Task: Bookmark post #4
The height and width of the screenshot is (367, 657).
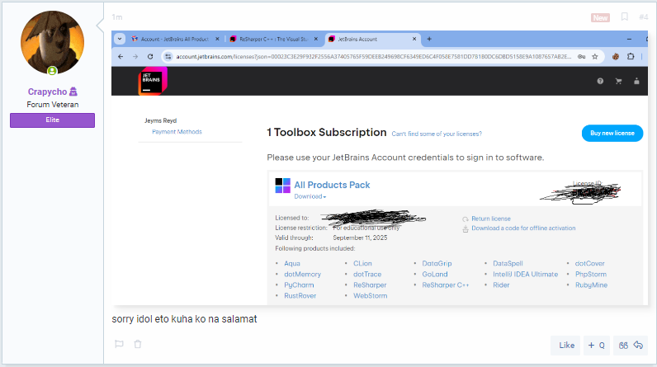Action: click(624, 16)
